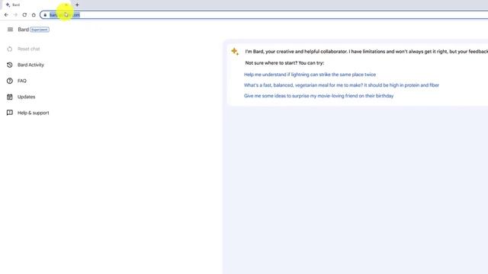Try the movie-loving friend birthday suggestion

[x=319, y=96]
